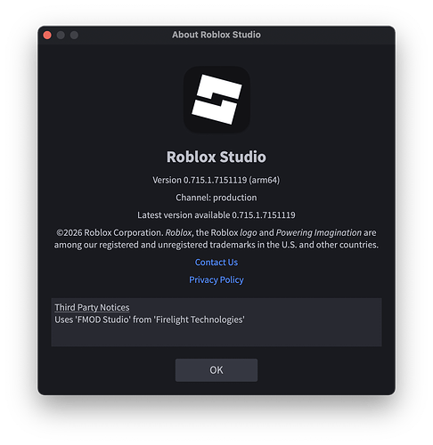Click the grayed-out minimize window button
The width and height of the screenshot is (433, 445).
(x=61, y=35)
